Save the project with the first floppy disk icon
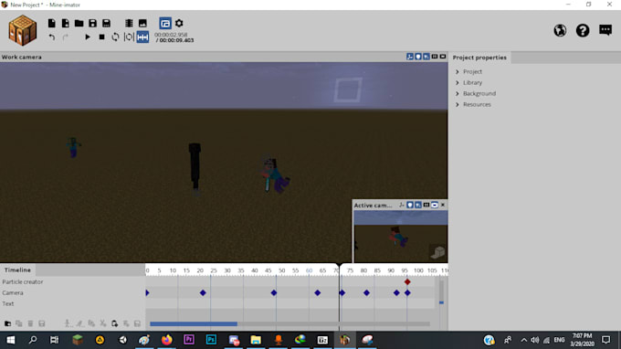This screenshot has width=621, height=349. click(x=92, y=24)
